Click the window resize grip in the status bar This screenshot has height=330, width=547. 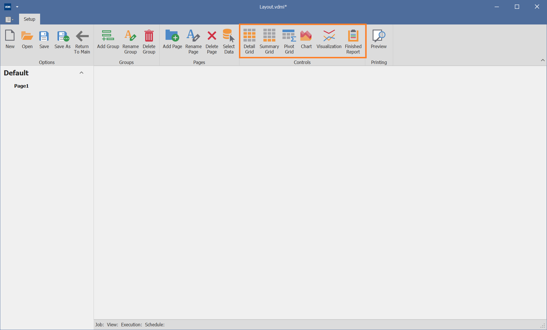(x=543, y=326)
